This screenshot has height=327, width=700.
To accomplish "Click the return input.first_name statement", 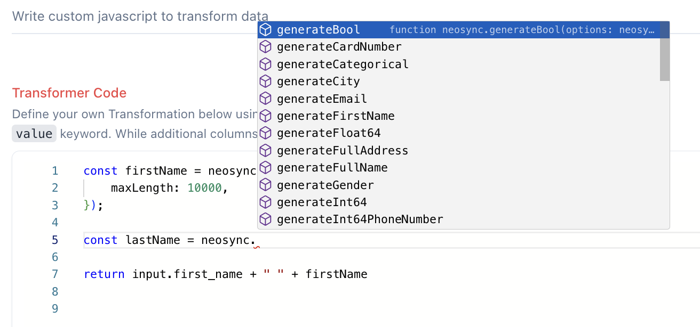I will 226,274.
